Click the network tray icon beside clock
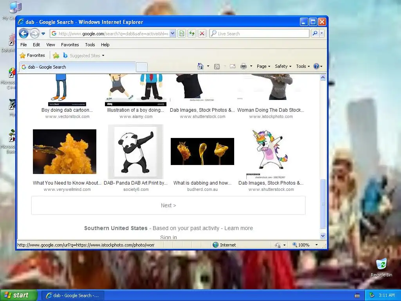The width and height of the screenshot is (401, 301). coord(372,296)
